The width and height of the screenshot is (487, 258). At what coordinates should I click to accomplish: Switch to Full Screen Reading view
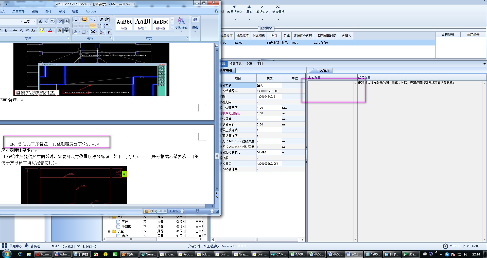(151, 211)
